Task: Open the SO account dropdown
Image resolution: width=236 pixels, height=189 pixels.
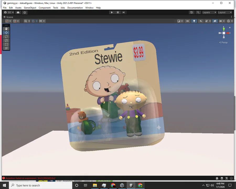Action: click(x=9, y=12)
